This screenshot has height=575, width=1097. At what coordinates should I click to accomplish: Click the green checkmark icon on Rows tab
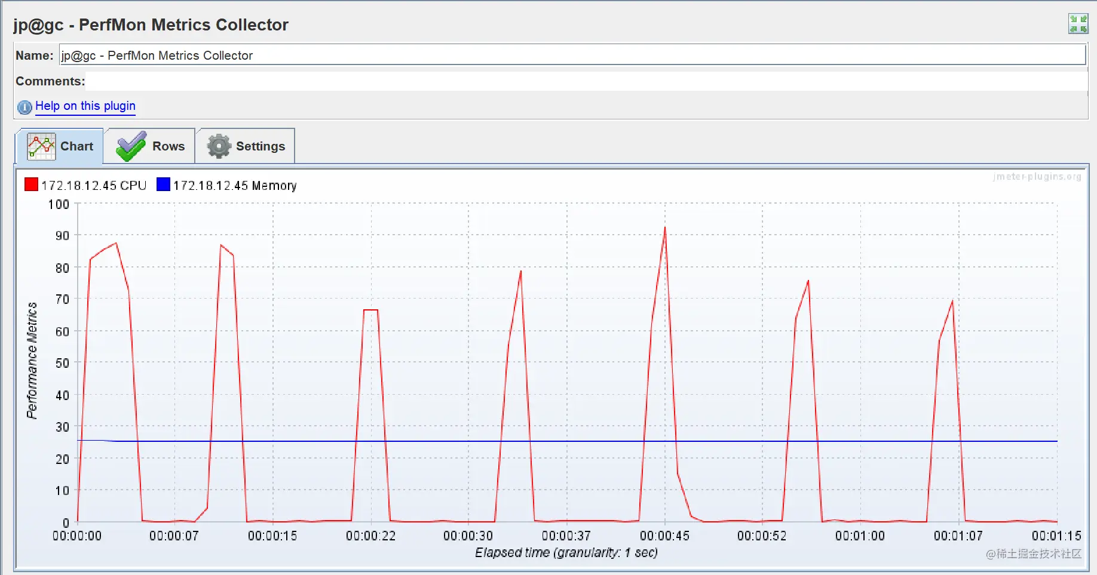pos(131,146)
